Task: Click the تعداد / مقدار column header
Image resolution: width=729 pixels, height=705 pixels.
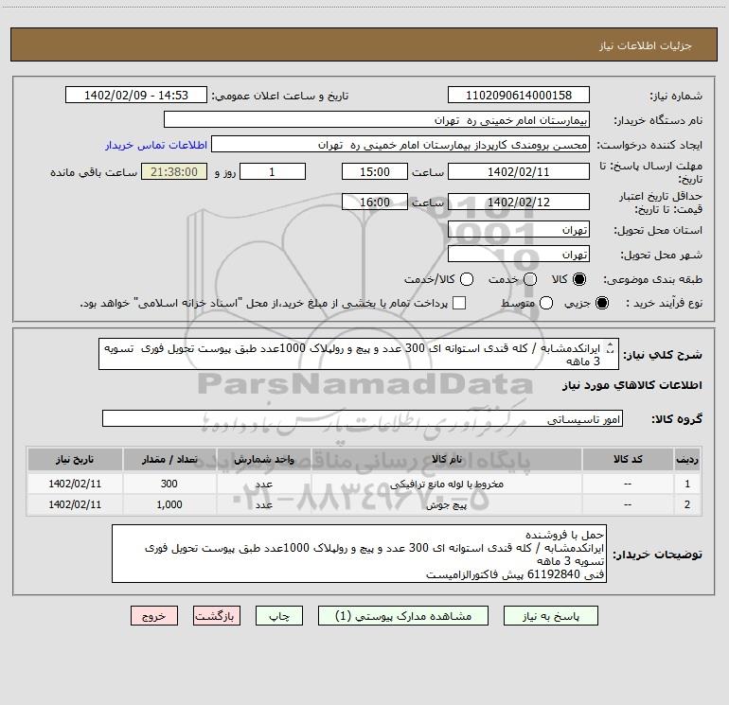Action: 169,459
